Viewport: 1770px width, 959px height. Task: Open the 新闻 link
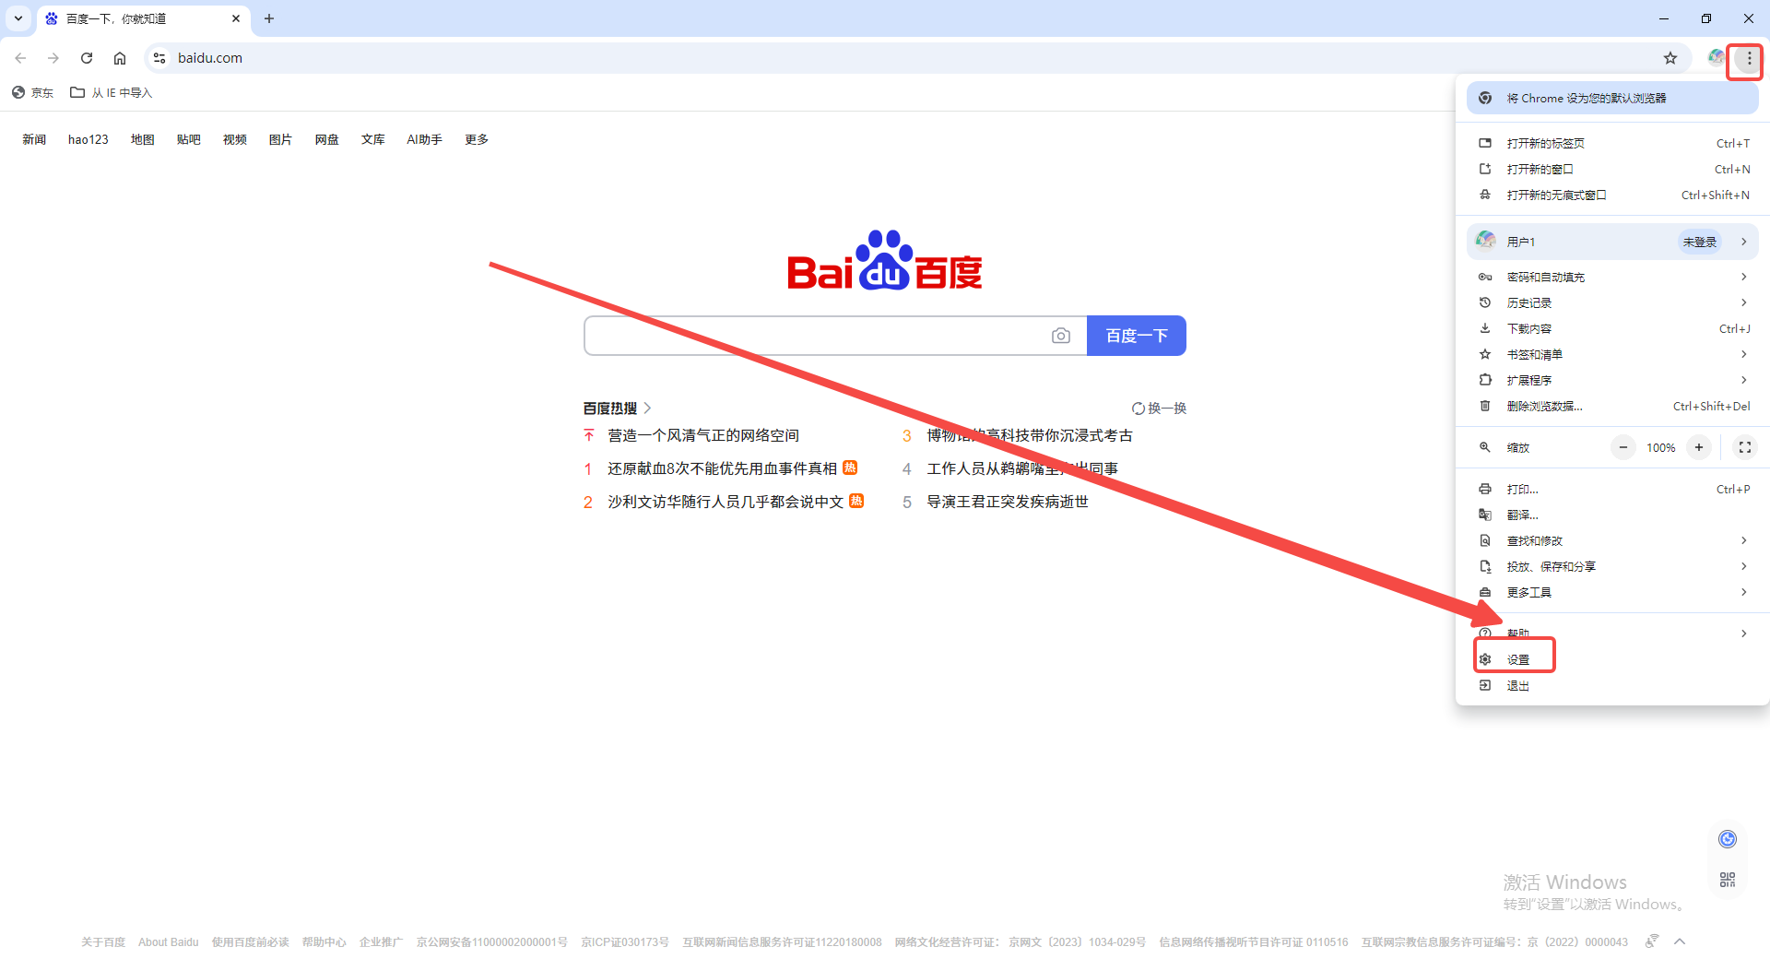34,139
